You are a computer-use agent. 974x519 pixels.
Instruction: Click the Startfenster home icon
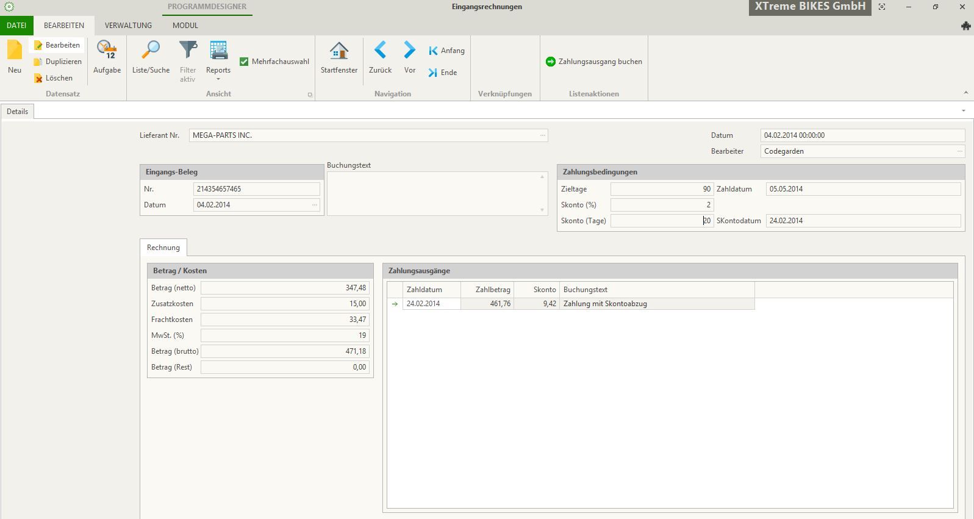(339, 51)
